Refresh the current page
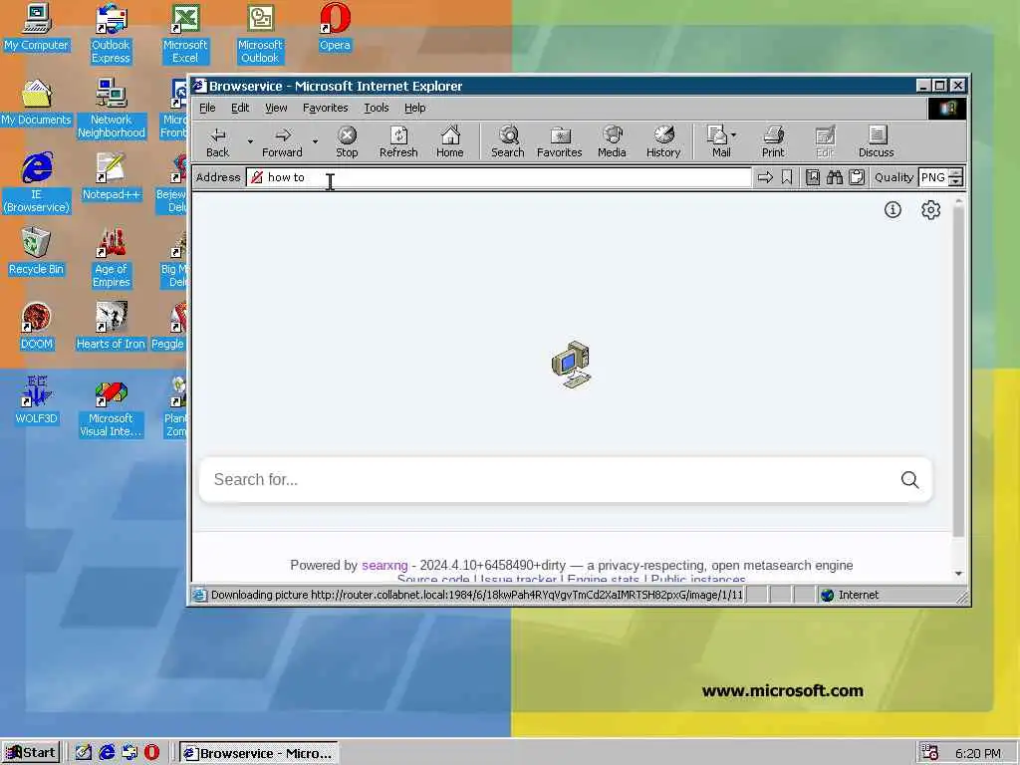The height and width of the screenshot is (765, 1020). pos(398,141)
